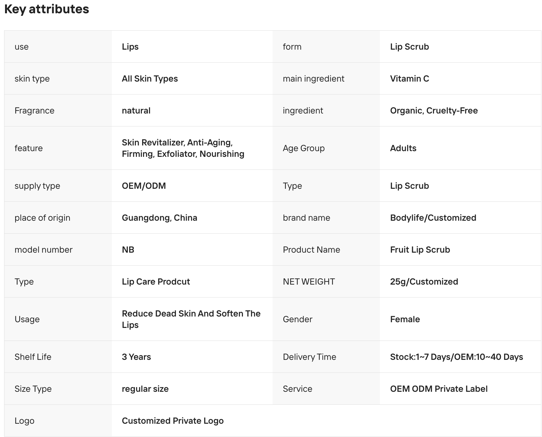This screenshot has width=542, height=437.
Task: Click the Key attributes heading
Action: [47, 9]
